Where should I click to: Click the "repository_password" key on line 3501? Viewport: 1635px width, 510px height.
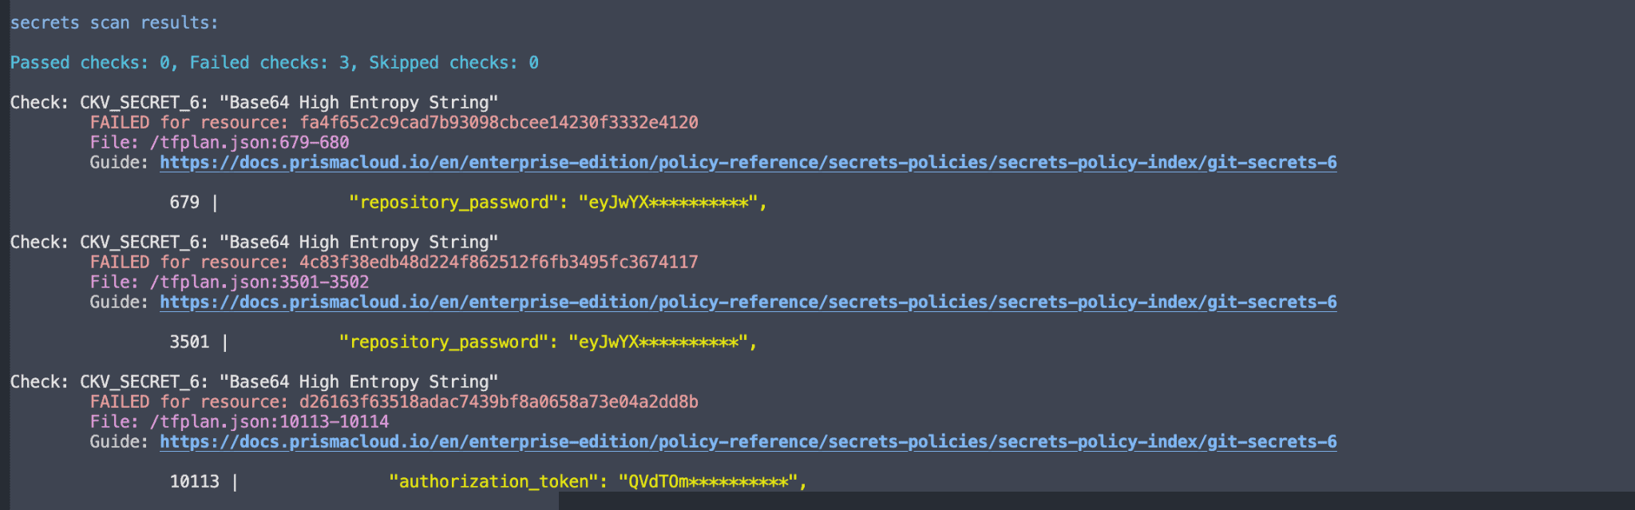tap(444, 342)
